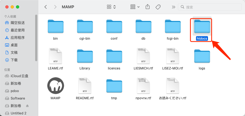The height and width of the screenshot is (116, 245).
Task: Go back with the left arrow
Action: point(46,7)
